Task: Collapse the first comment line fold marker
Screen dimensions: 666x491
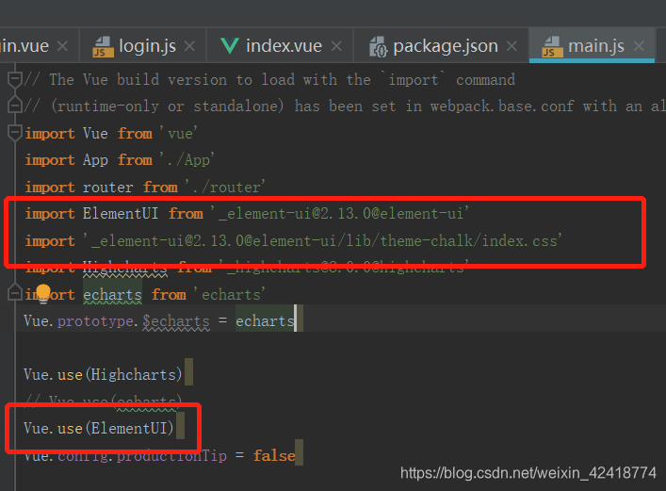Action: [x=15, y=79]
